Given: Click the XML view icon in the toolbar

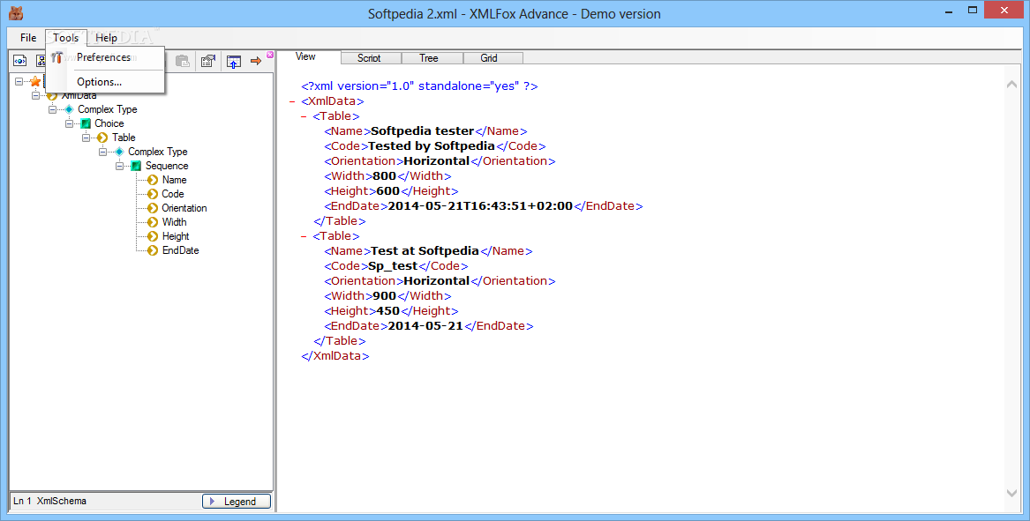Looking at the screenshot, I should (19, 61).
